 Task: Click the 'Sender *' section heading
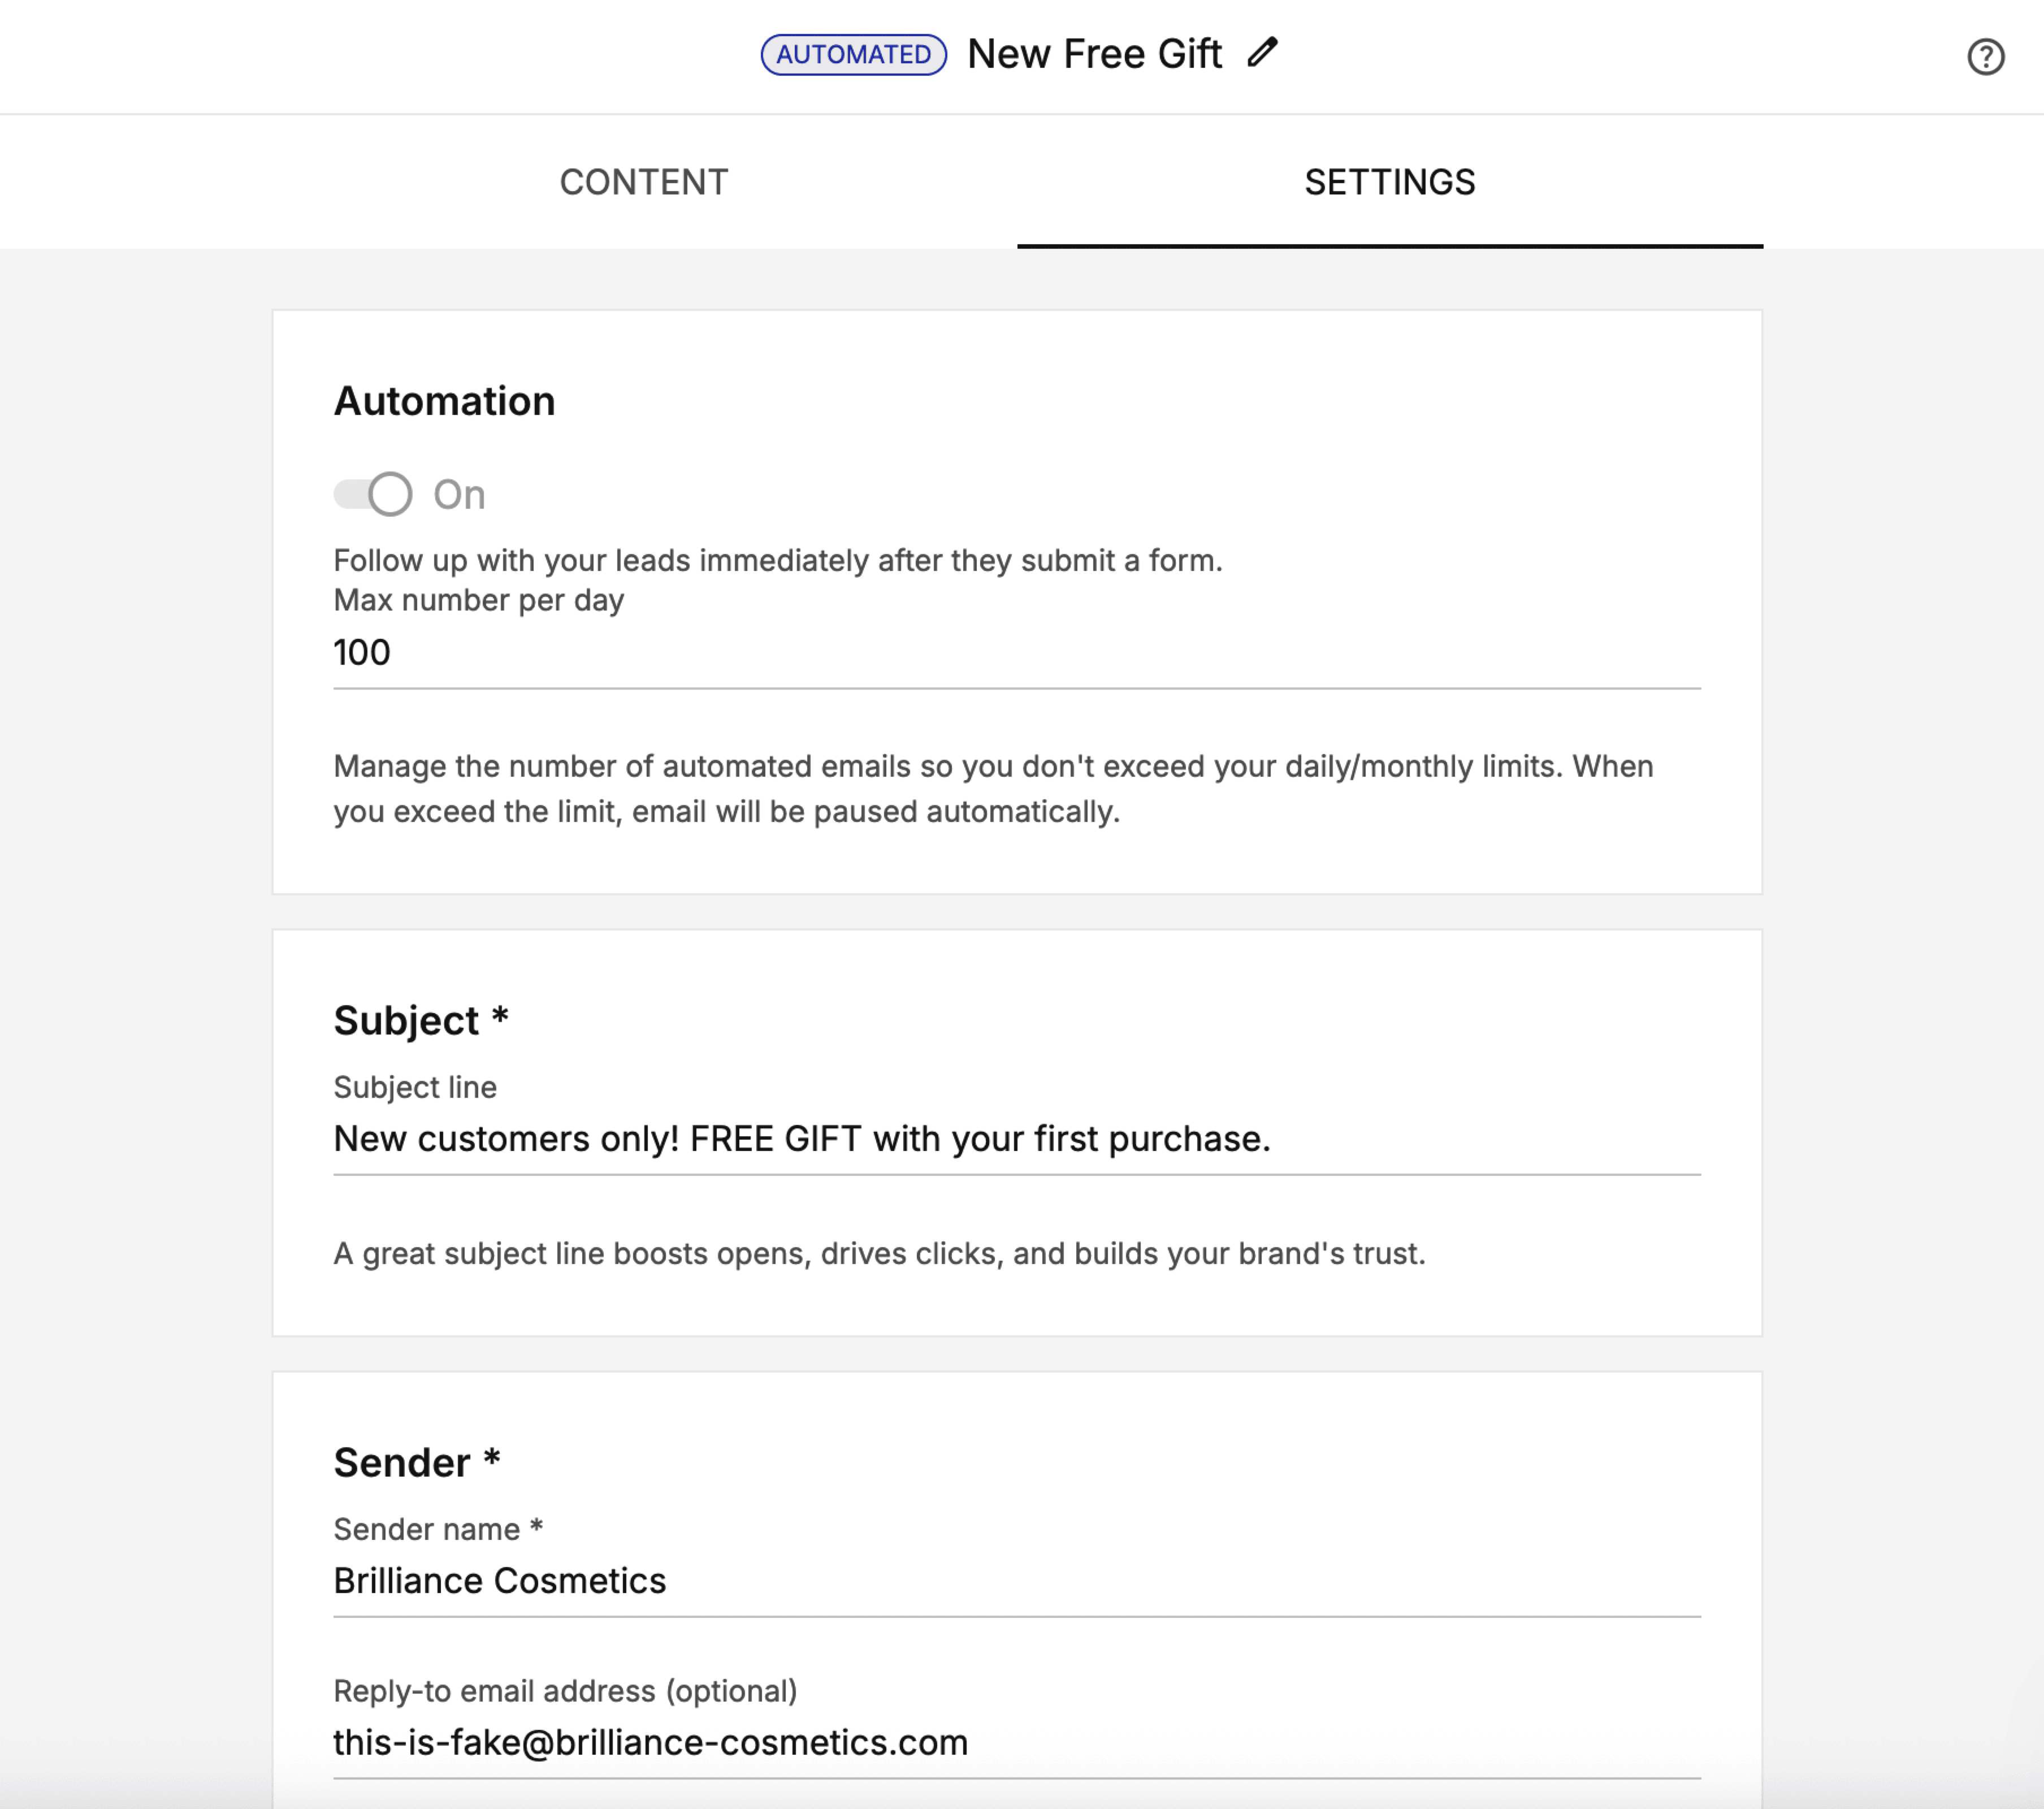tap(416, 1463)
